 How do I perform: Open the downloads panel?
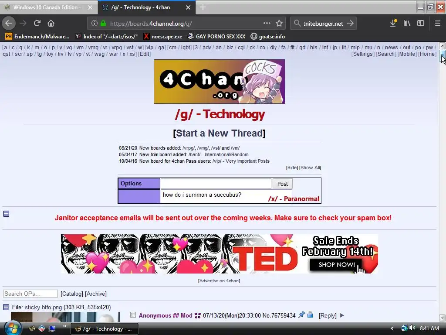point(393,24)
